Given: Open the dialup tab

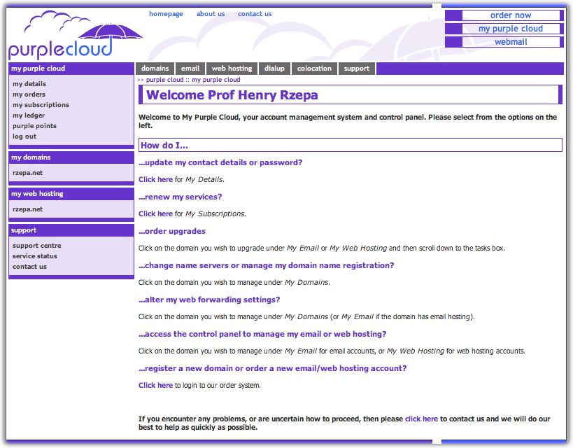Looking at the screenshot, I should tap(274, 69).
